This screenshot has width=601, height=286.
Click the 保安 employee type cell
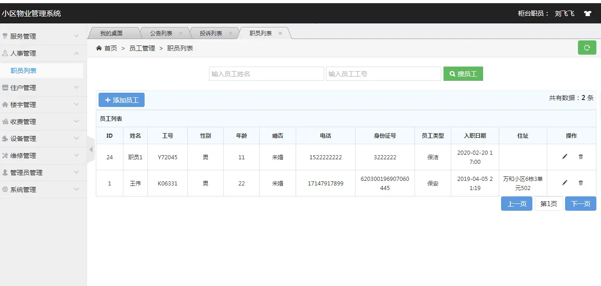pos(433,183)
